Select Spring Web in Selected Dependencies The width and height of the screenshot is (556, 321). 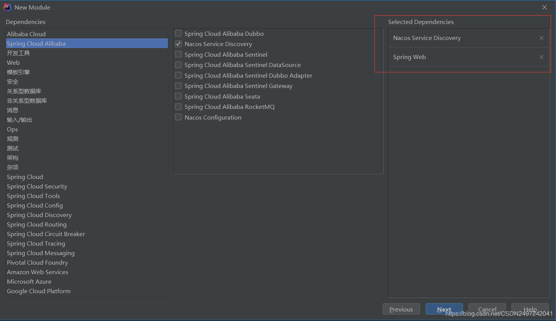tap(469, 57)
